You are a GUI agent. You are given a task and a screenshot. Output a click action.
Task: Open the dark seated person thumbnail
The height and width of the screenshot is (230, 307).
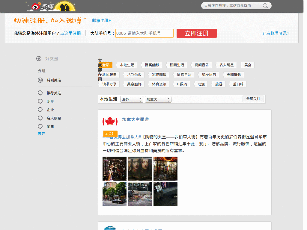tap(165, 194)
